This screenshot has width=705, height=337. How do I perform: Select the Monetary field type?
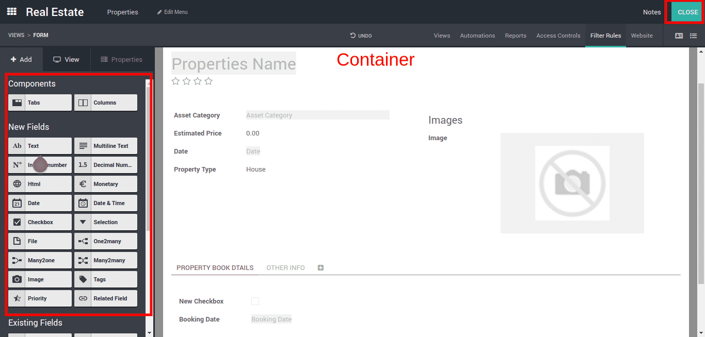105,184
